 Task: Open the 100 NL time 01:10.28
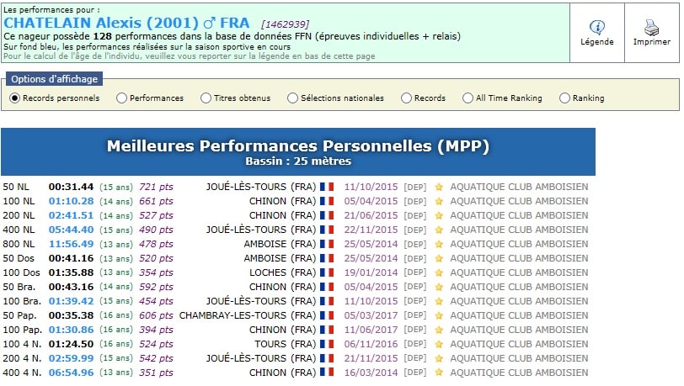coord(71,201)
